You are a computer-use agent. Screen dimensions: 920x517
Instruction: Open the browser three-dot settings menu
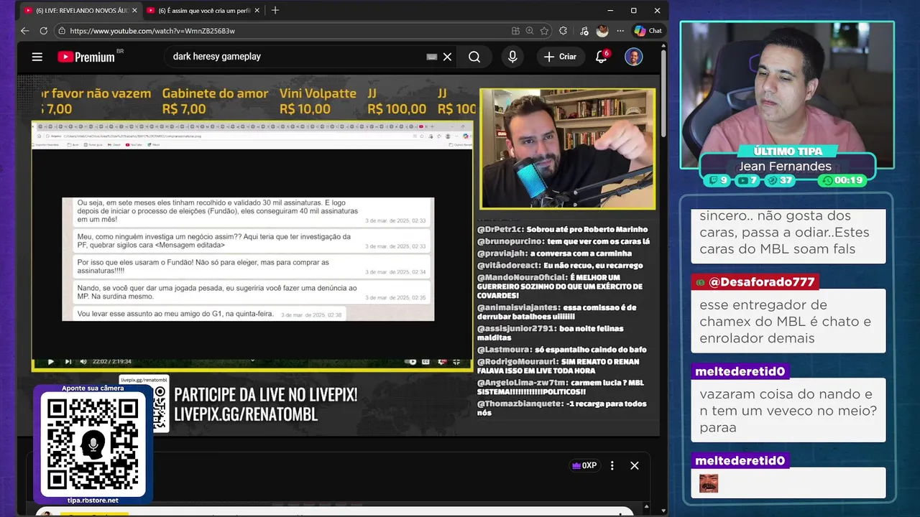click(x=620, y=31)
